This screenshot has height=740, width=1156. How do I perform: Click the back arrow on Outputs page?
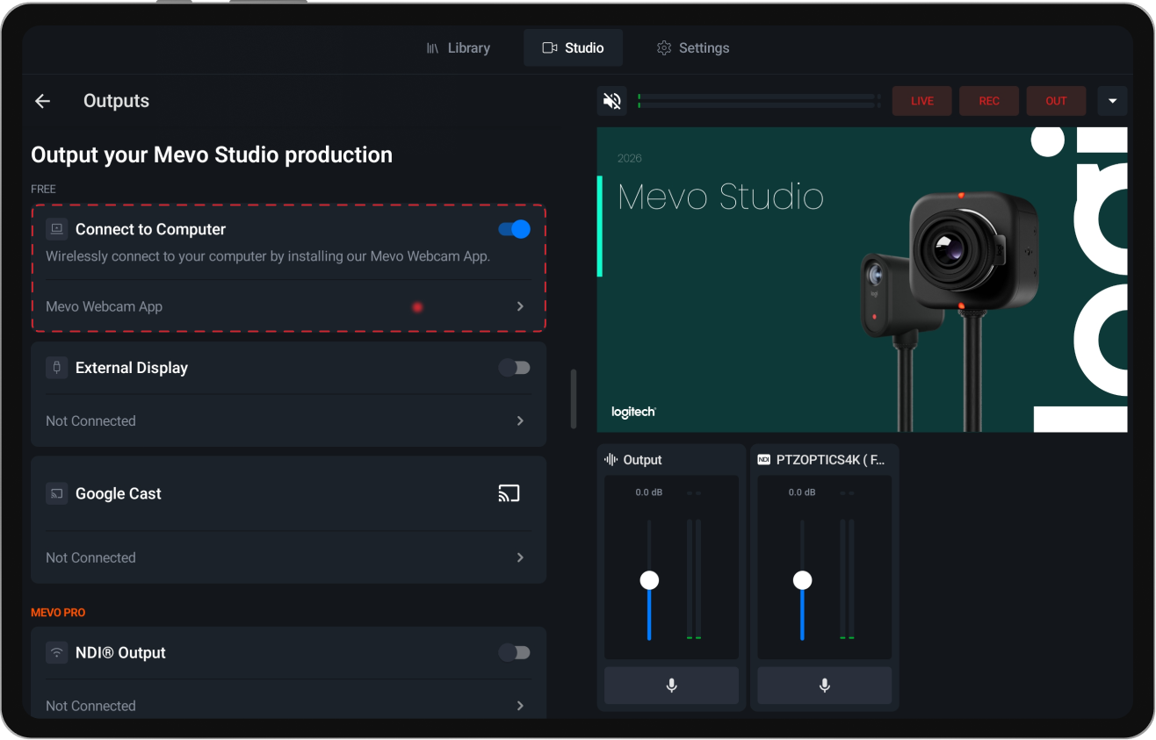tap(42, 100)
